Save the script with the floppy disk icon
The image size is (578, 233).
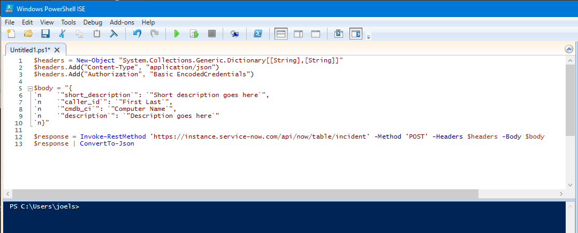[45, 34]
